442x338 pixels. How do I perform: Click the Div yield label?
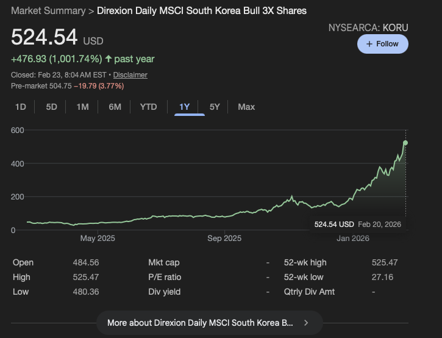coord(165,292)
